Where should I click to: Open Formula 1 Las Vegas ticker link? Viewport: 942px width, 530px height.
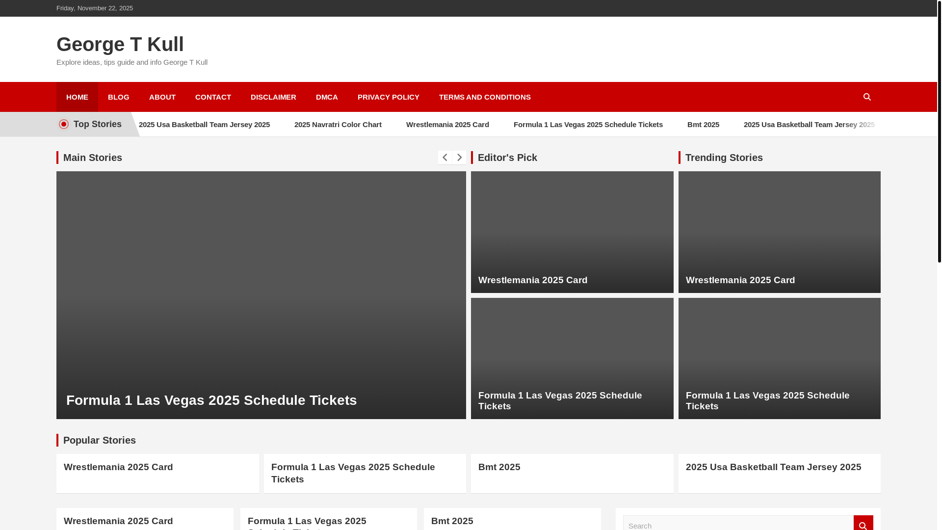point(588,125)
